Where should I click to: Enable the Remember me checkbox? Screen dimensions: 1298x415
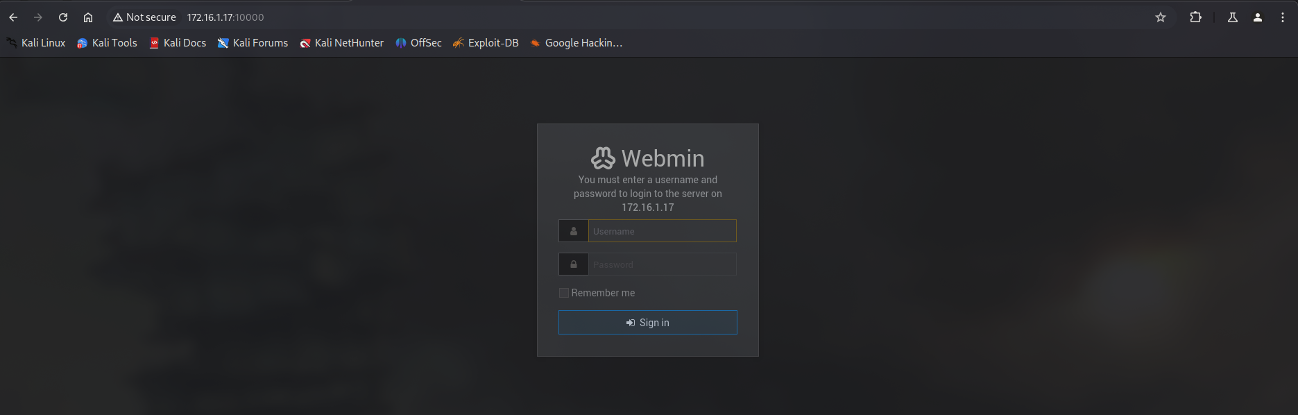pyautogui.click(x=564, y=293)
